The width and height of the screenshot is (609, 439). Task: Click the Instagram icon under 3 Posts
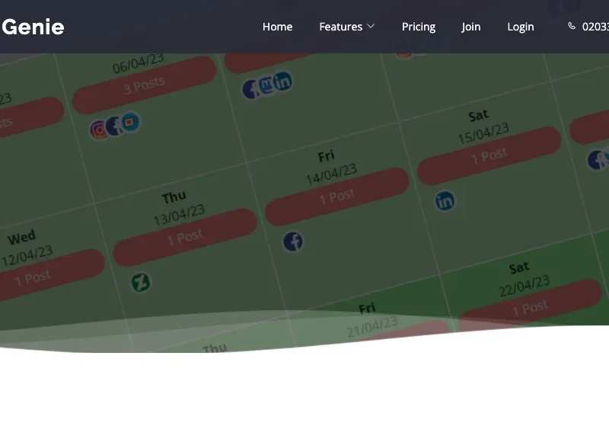click(99, 130)
